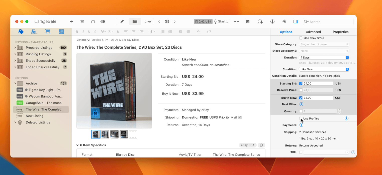Toggle italic formatting
Image resolution: width=382 pixels, height=175 pixels.
pos(83,32)
